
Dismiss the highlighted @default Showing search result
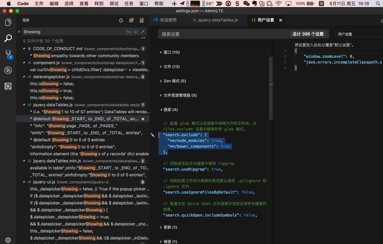[143, 119]
